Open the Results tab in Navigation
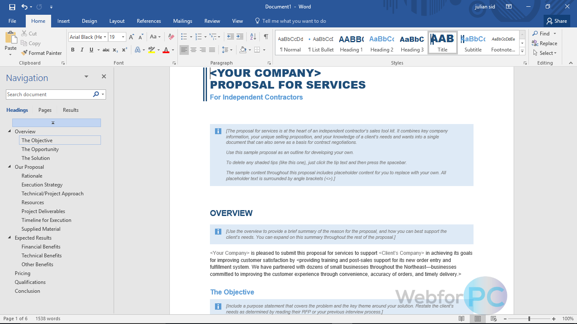 pyautogui.click(x=71, y=110)
